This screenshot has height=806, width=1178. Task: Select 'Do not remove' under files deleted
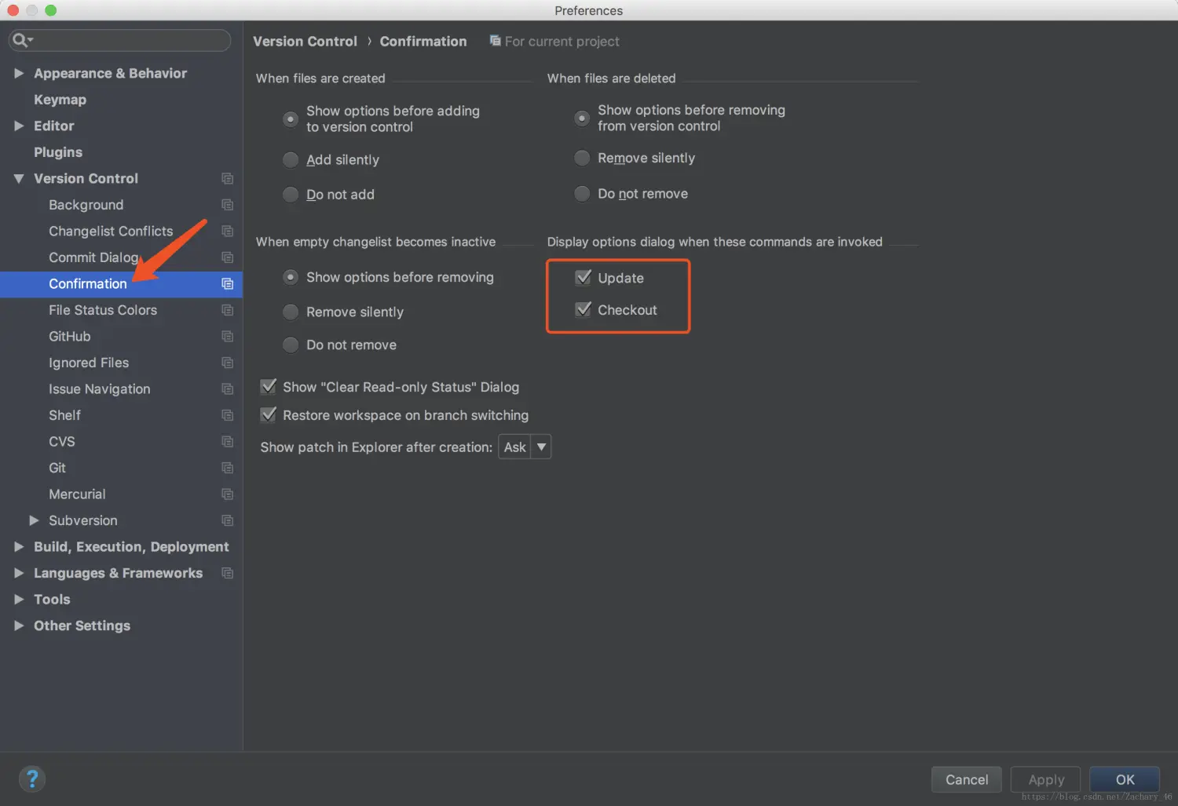coord(582,194)
